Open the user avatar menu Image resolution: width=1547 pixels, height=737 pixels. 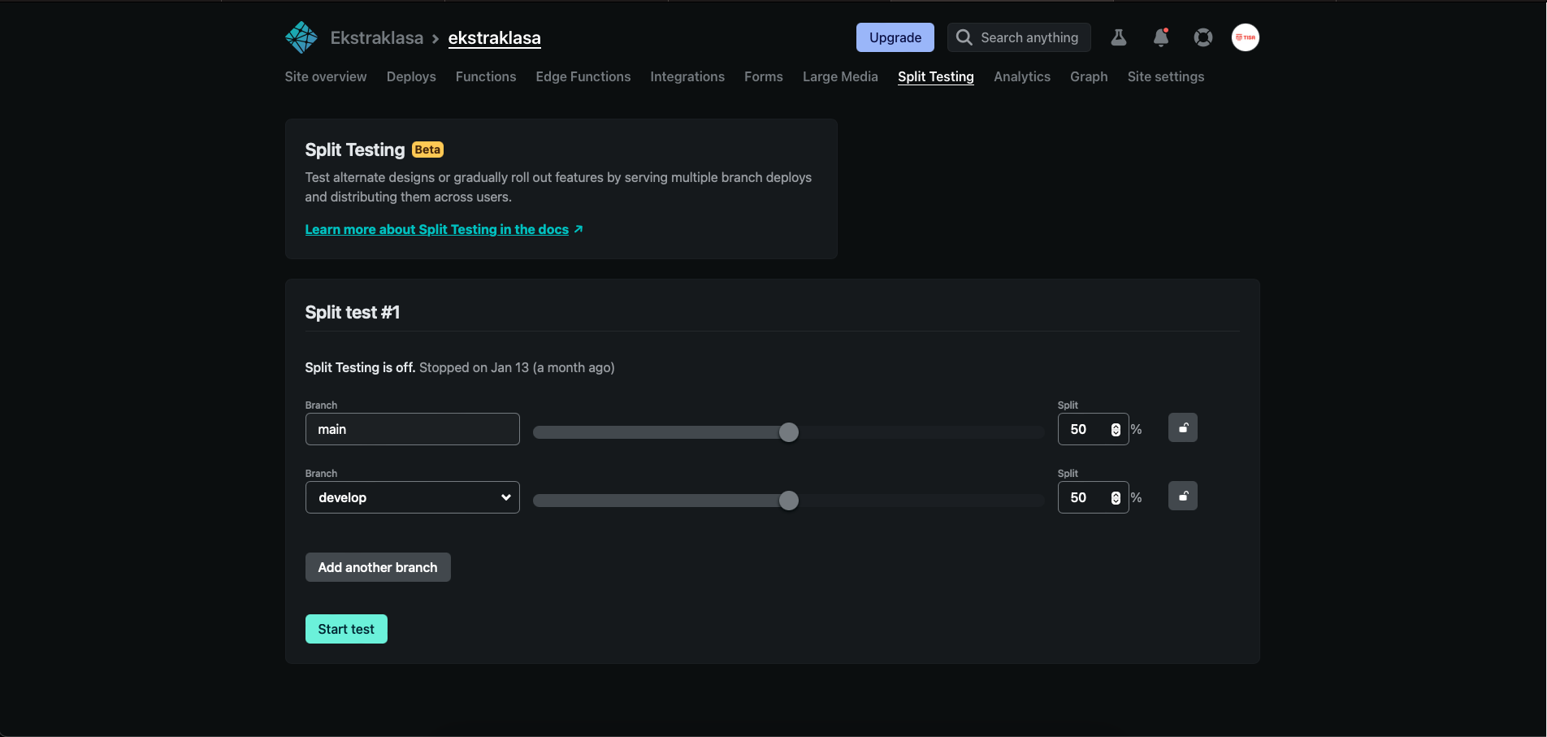[1246, 37]
